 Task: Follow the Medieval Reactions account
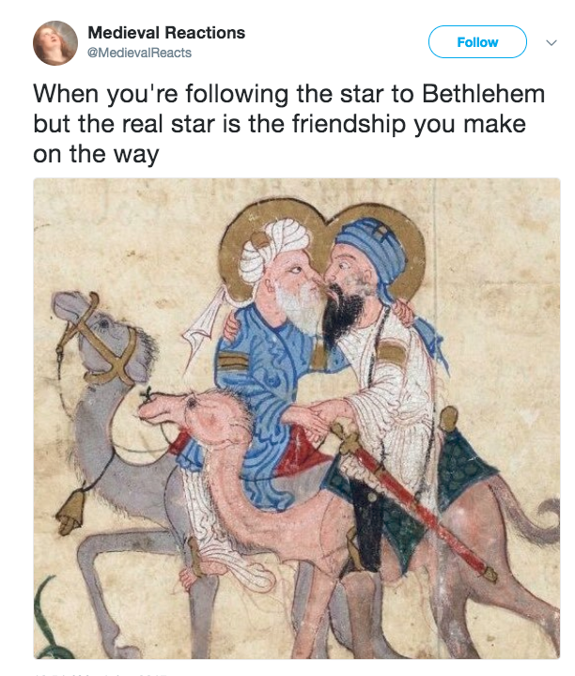pos(477,42)
